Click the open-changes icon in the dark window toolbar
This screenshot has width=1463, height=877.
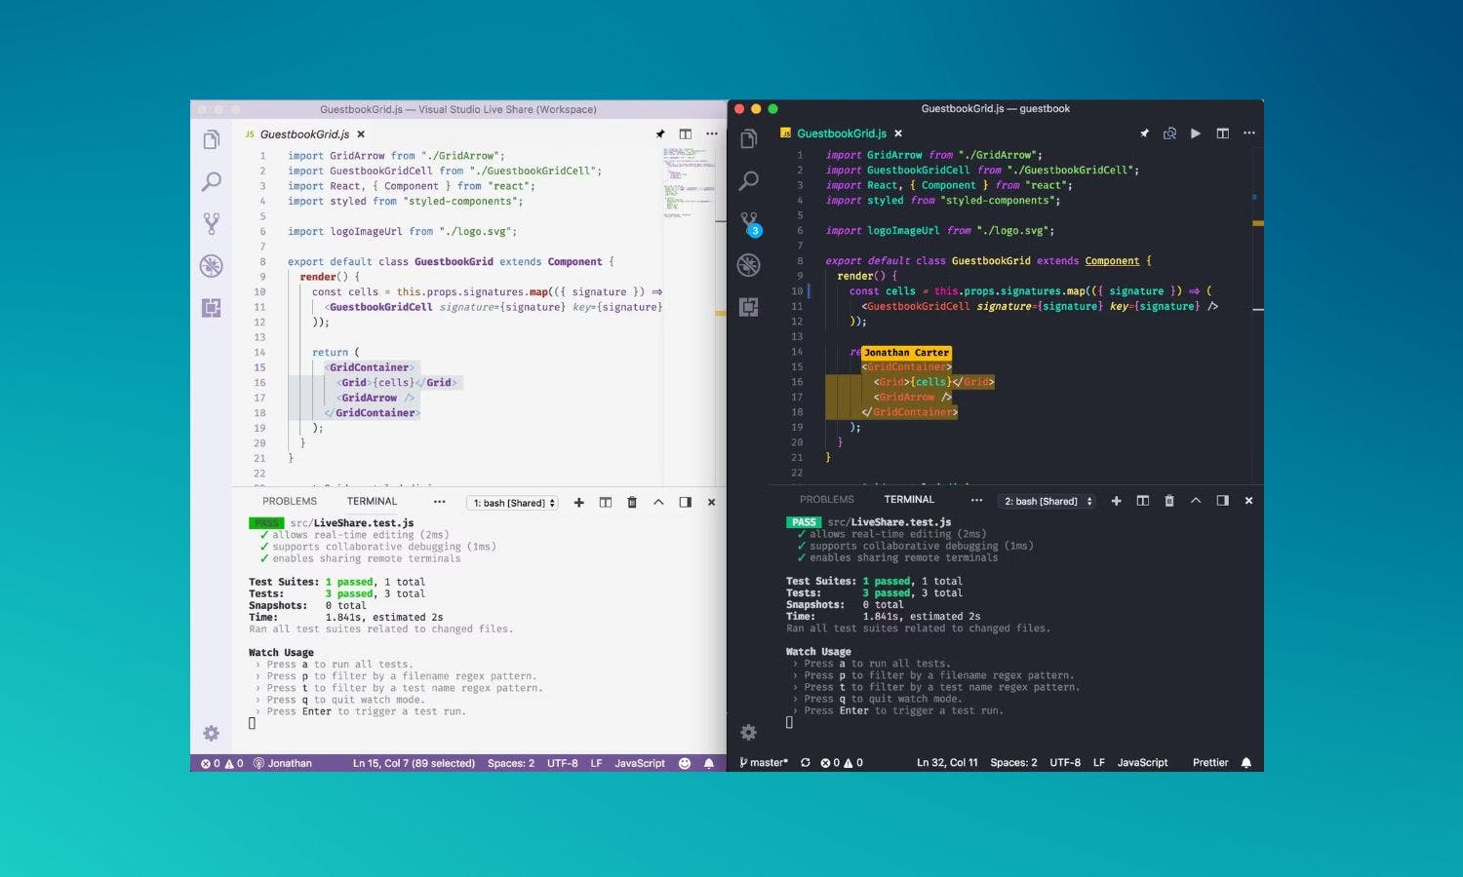click(x=1169, y=133)
